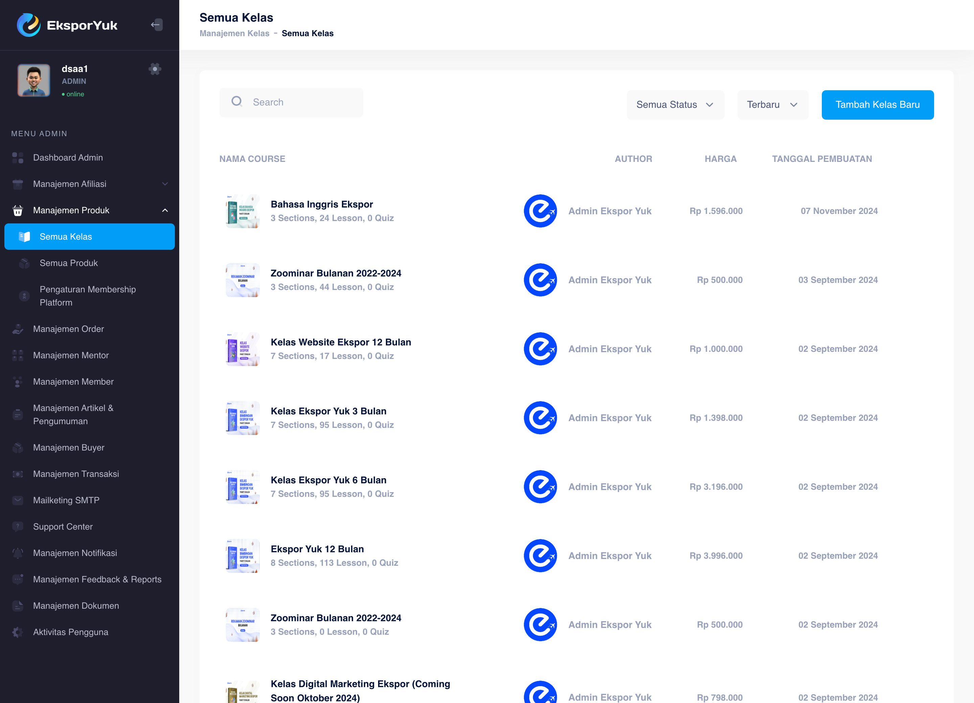
Task: Open Dashboard Admin menu item
Action: click(x=89, y=157)
